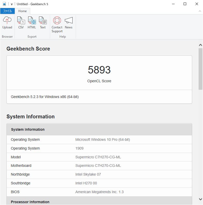The height and width of the screenshot is (205, 203).
Task: Open the Quick Access Toolbar dropdown arrow
Action: [12, 4]
